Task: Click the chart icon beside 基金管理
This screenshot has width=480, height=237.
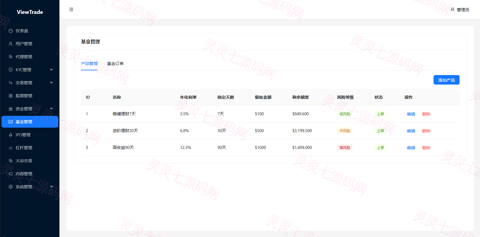Action: [11, 122]
